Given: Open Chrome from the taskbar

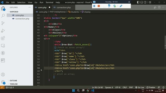Looking at the screenshot, I should [x=88, y=90].
